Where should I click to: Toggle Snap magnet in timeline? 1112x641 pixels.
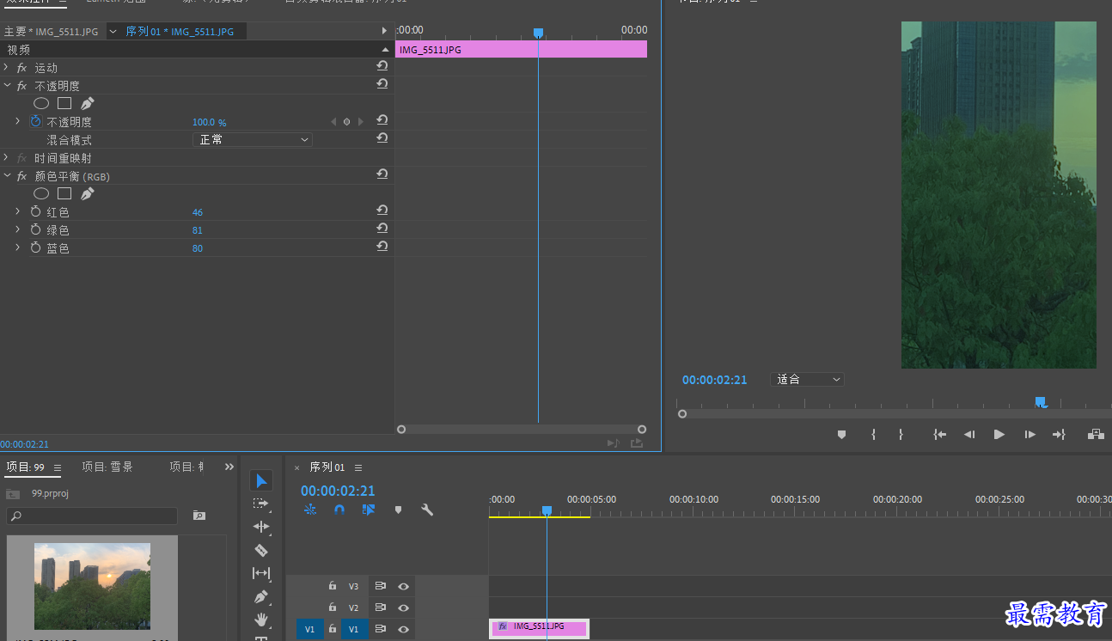point(339,510)
